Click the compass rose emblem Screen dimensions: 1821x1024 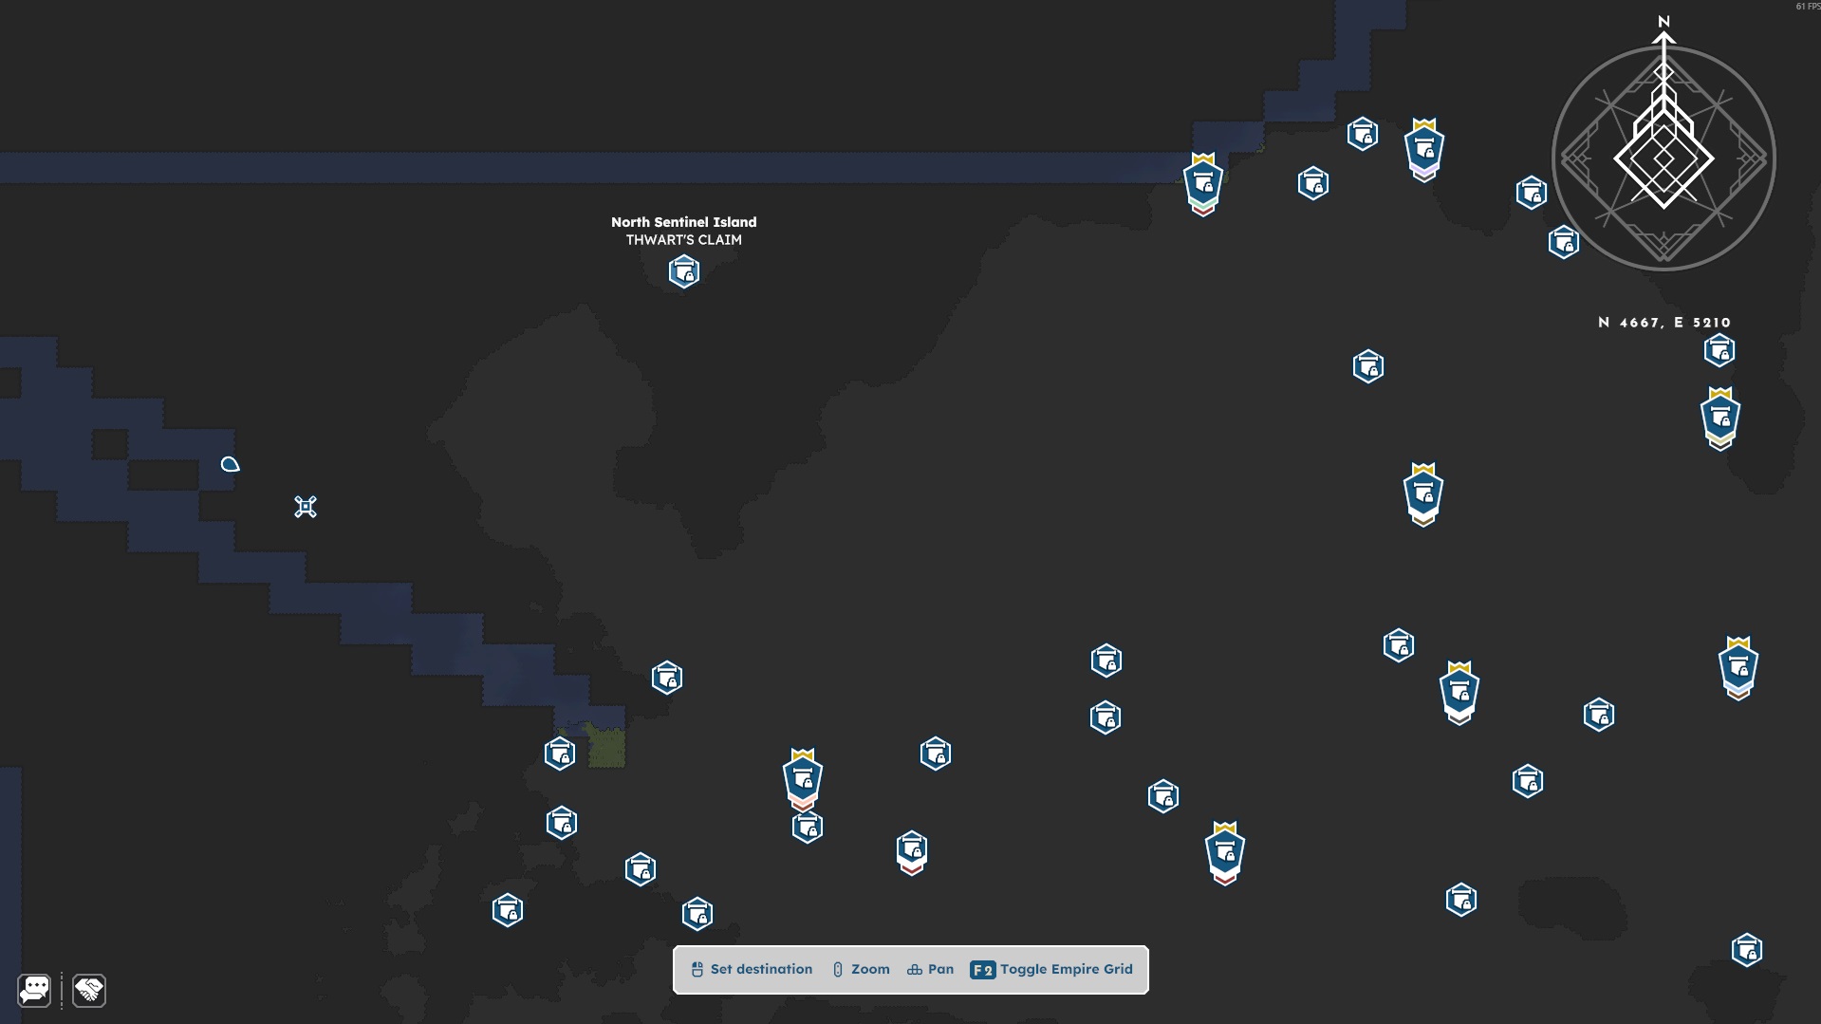coord(1663,158)
